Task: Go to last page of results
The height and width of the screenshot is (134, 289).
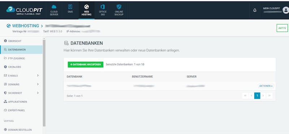Action: pyautogui.click(x=269, y=96)
